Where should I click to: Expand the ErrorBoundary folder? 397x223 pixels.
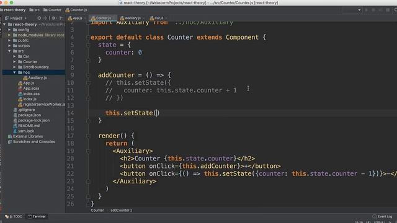[x=14, y=67]
